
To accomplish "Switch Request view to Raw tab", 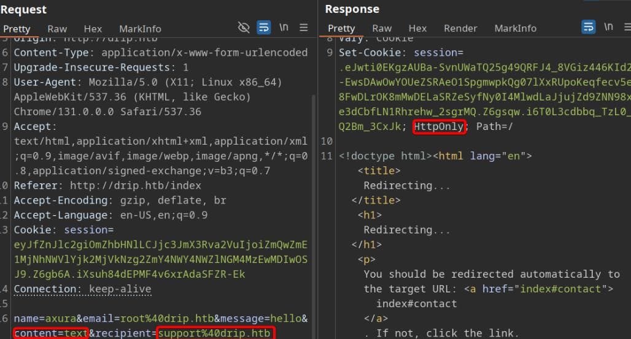I will click(x=57, y=29).
